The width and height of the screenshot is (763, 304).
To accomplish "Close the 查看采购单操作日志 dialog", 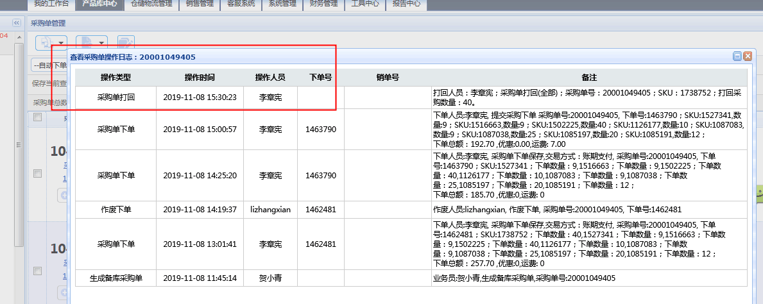I will 748,56.
